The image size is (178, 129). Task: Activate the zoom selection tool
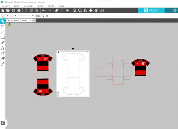tap(85, 11)
